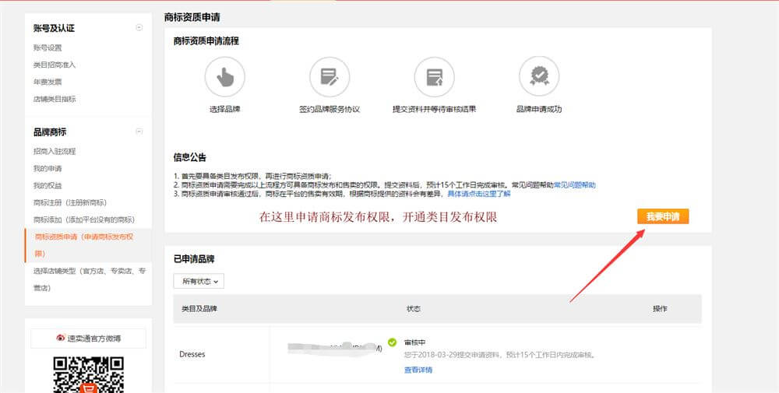Click the QR code image in sidebar
This screenshot has height=393, width=779.
click(88, 374)
